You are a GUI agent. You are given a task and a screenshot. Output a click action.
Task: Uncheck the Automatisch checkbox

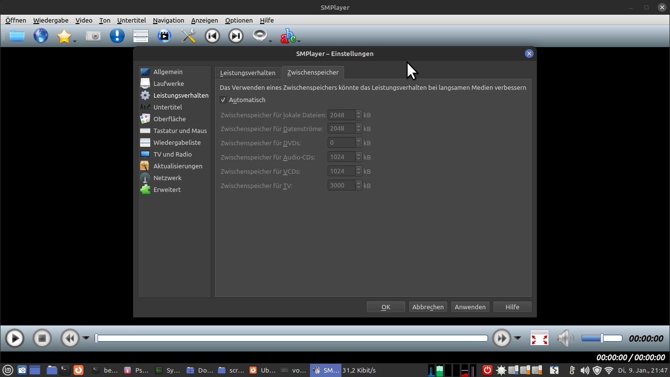coord(223,100)
